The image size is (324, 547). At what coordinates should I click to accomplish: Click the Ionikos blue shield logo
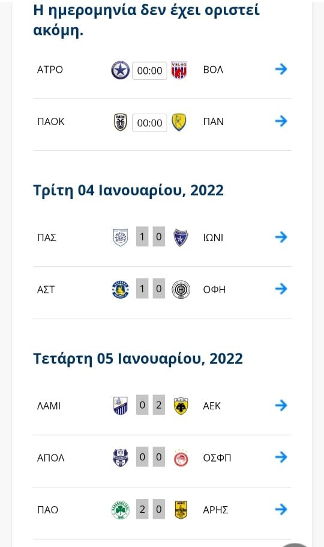(x=181, y=237)
